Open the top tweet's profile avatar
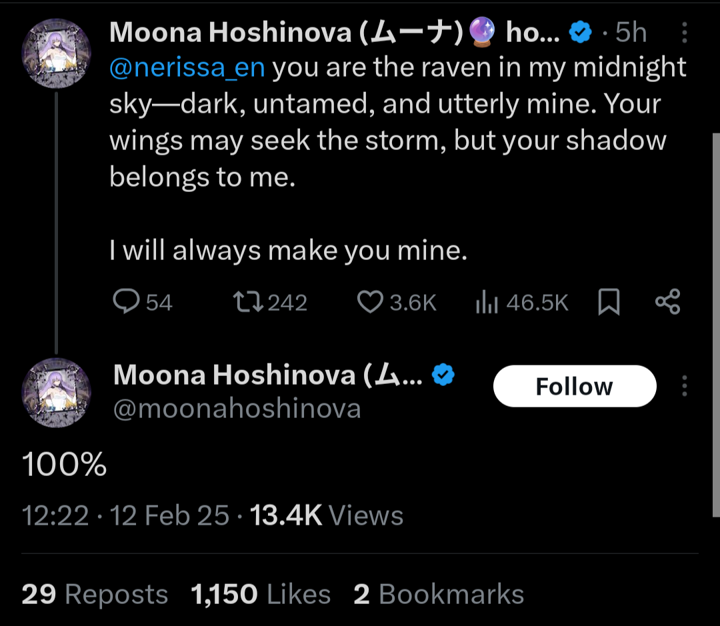Screen dimensions: 720x626 [x=55, y=54]
